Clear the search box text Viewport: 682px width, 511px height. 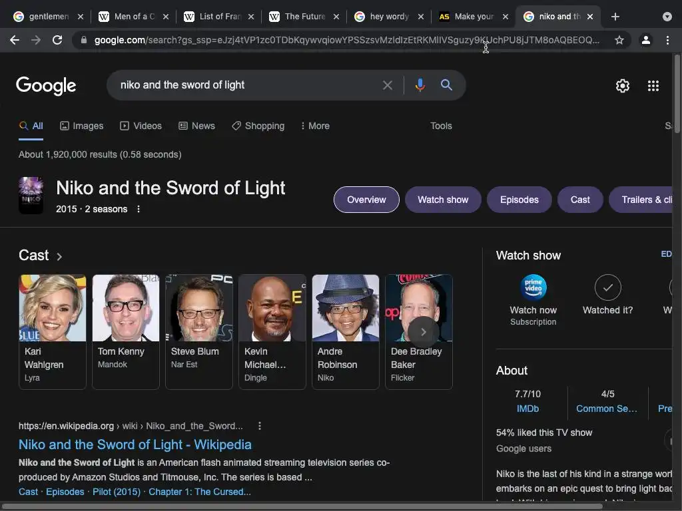click(388, 85)
